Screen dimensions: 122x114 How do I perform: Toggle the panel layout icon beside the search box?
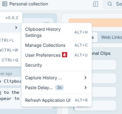coord(95,4)
